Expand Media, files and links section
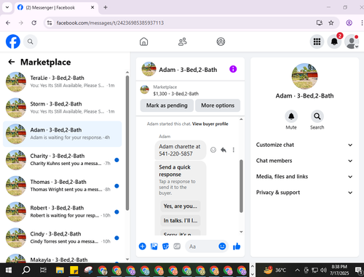 click(304, 177)
